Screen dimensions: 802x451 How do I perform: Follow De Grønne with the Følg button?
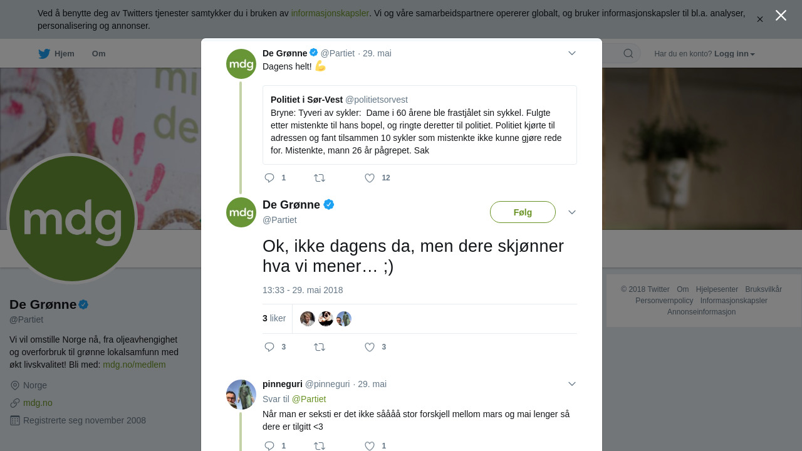coord(523,212)
